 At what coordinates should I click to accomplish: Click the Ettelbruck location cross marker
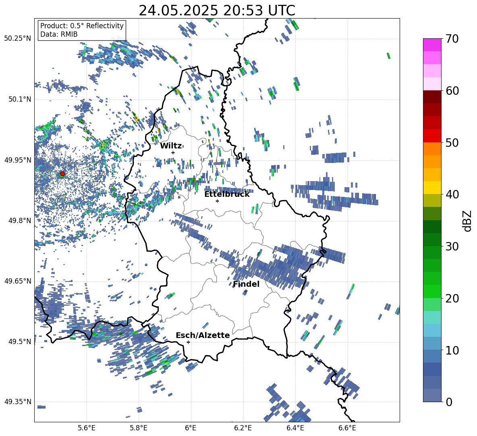point(217,201)
